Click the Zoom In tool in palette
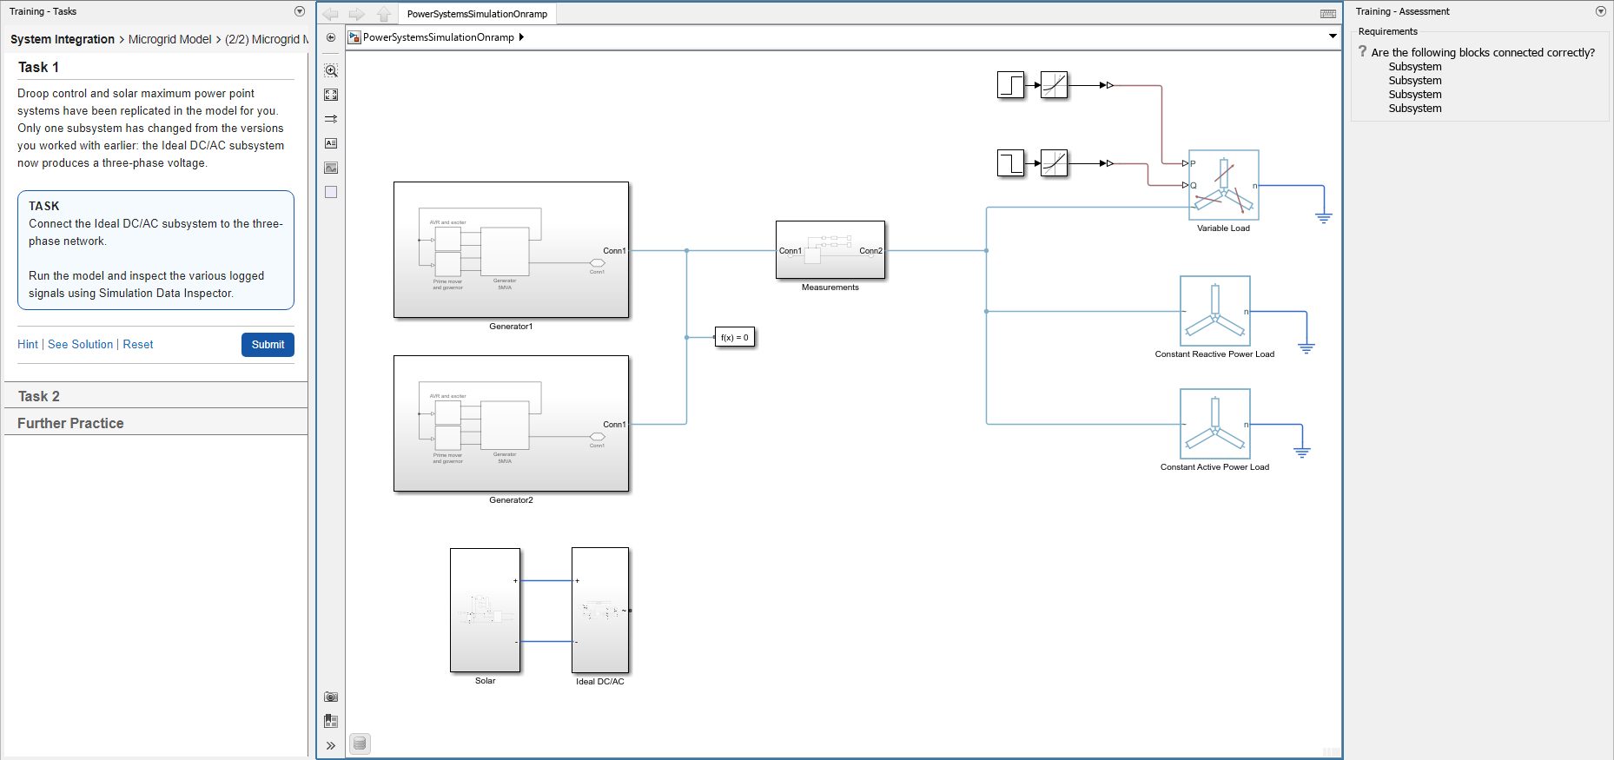Screen dimensions: 1614x760 (331, 70)
